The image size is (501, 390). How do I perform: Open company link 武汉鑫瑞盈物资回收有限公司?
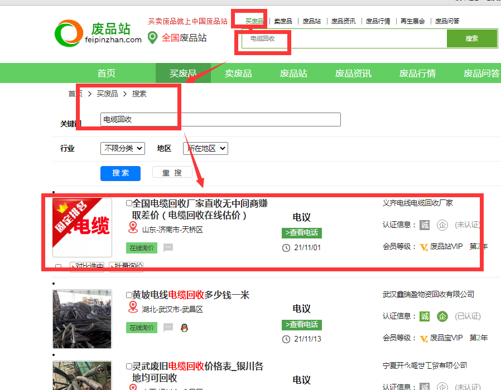pyautogui.click(x=428, y=294)
